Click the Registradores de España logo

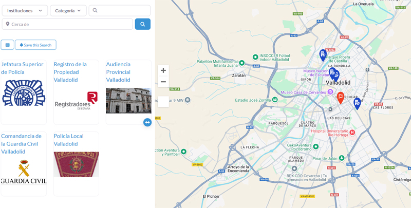click(x=76, y=101)
